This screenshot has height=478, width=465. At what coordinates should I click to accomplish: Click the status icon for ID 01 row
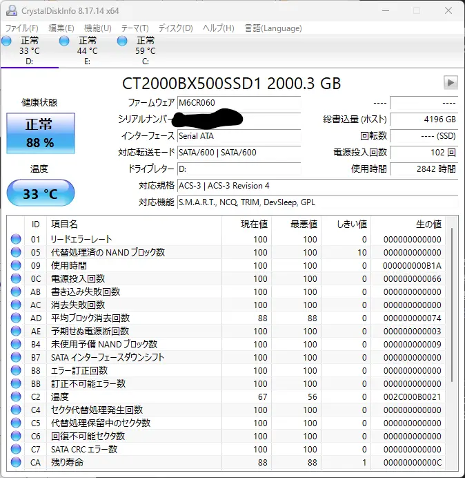point(16,239)
